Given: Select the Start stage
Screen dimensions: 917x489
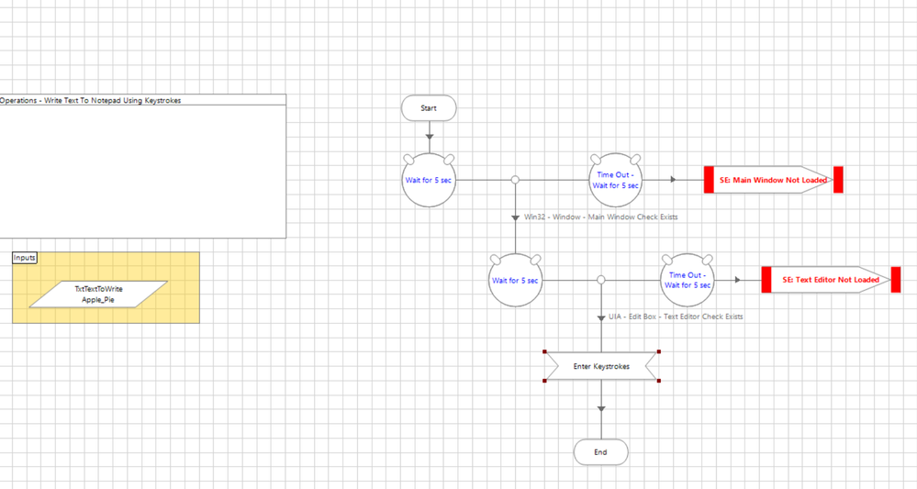Looking at the screenshot, I should click(x=429, y=108).
